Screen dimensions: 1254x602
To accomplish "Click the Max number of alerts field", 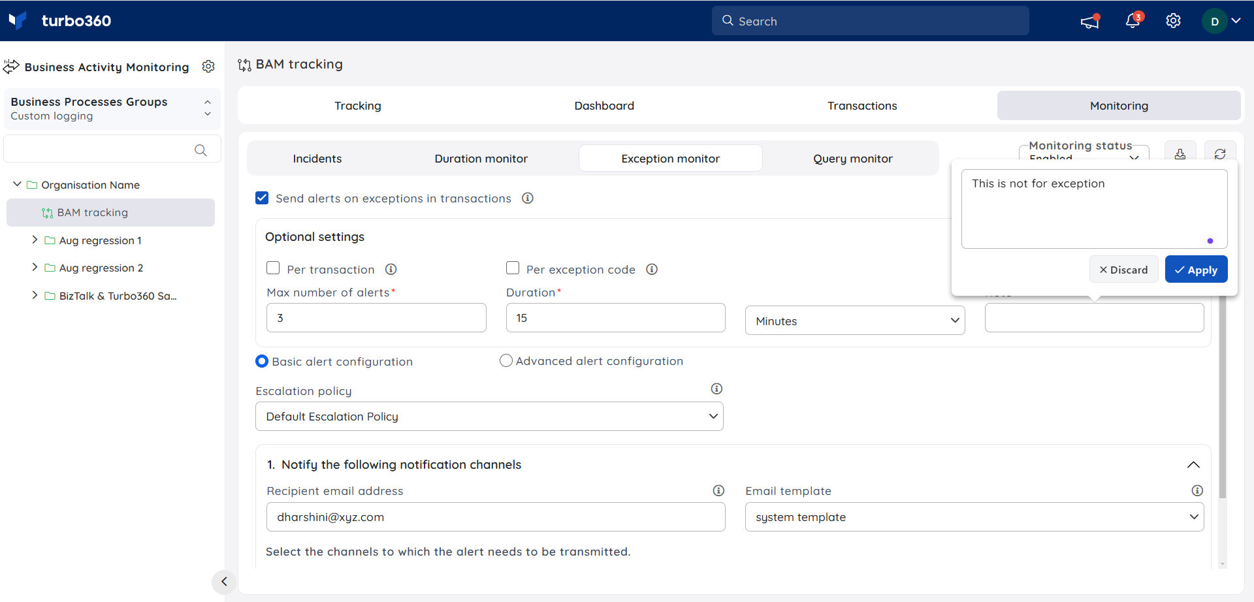I will (376, 318).
